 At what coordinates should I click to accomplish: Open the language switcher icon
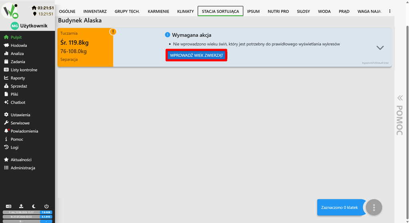tap(9, 206)
